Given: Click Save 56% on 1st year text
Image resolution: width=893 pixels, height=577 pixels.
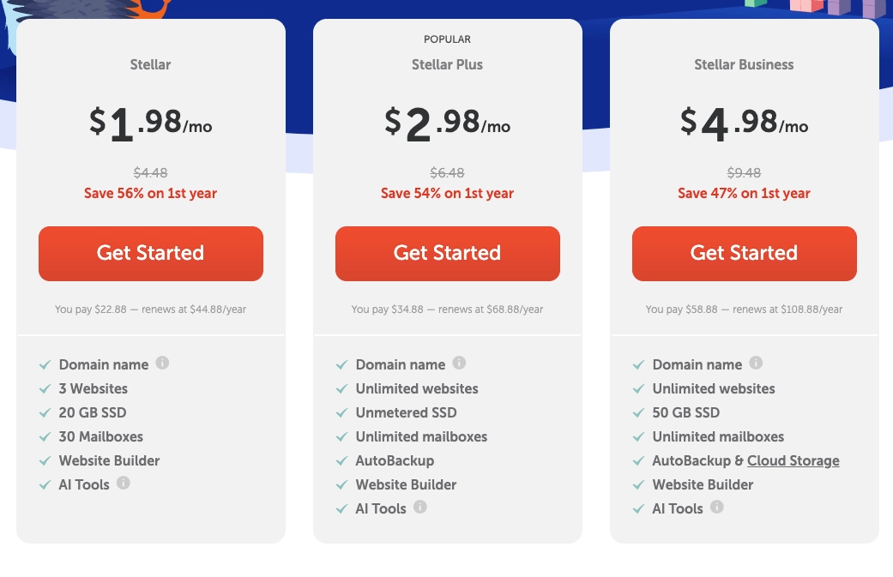Looking at the screenshot, I should 150,194.
